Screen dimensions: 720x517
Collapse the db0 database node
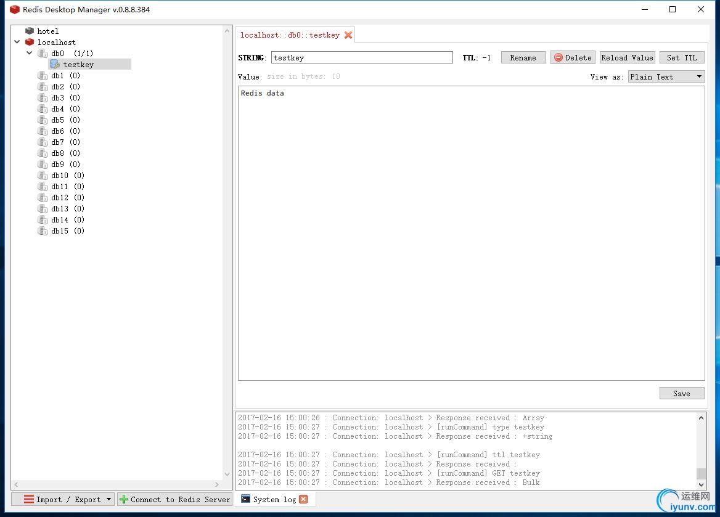pos(30,53)
